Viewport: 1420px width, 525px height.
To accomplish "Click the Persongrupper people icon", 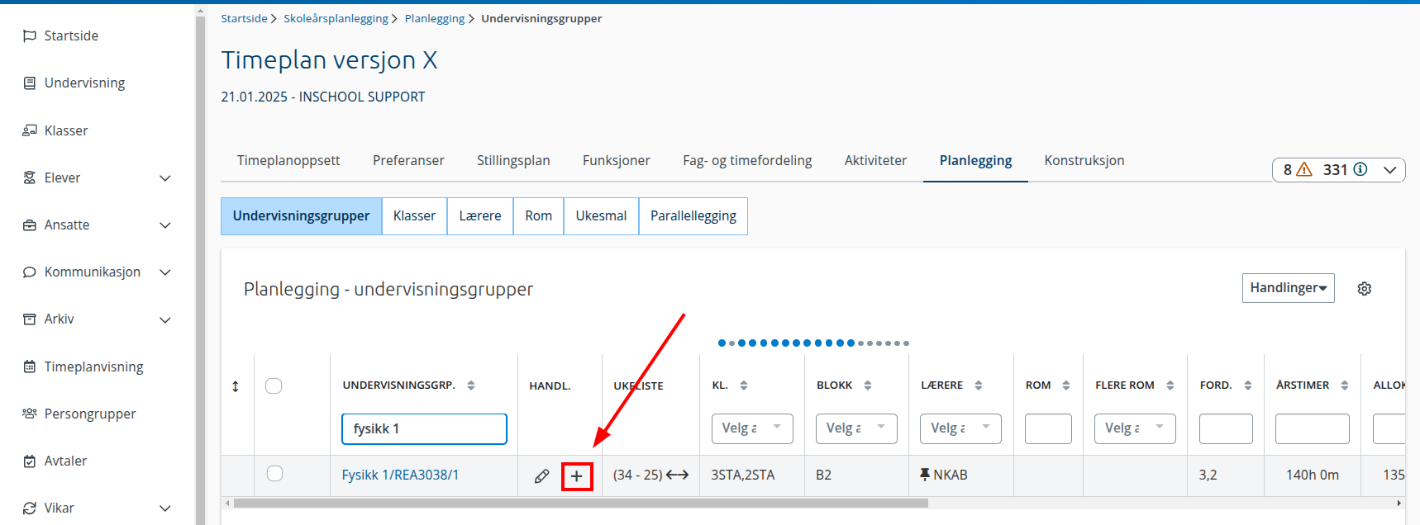I will (x=30, y=414).
